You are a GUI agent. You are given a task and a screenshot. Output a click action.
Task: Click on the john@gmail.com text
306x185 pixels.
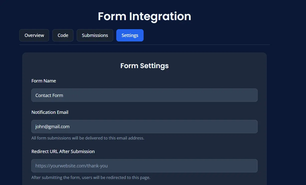[x=52, y=127]
